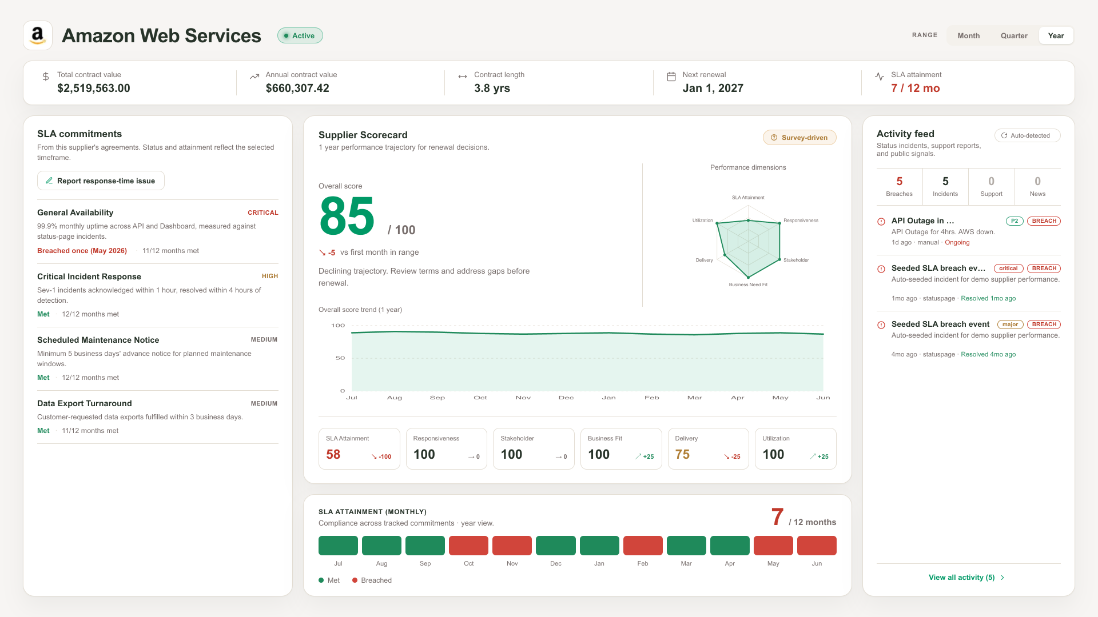
Task: Click the Active status badge
Action: [300, 35]
